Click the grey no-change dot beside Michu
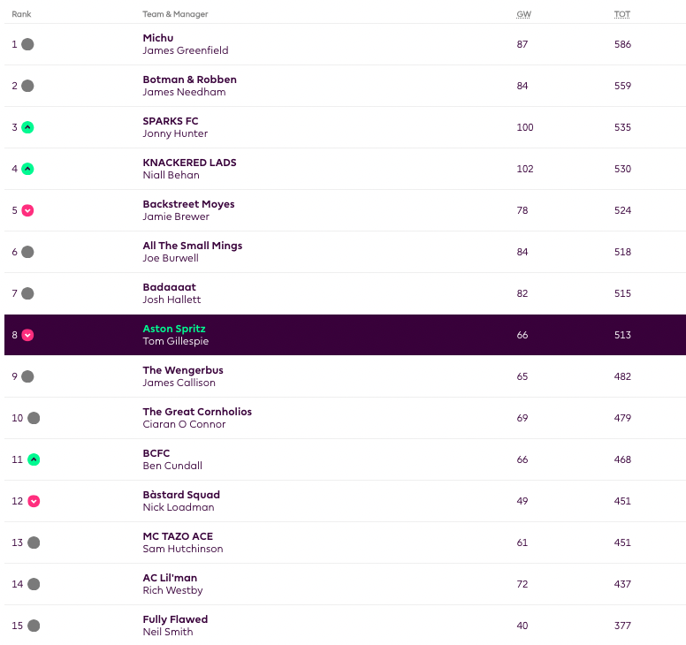Viewport: 686px width, 645px height. coord(27,44)
